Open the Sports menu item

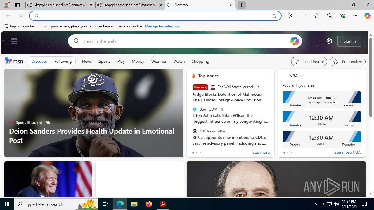(104, 61)
